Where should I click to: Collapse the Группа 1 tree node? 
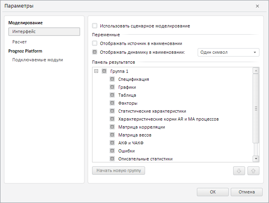(x=96, y=71)
